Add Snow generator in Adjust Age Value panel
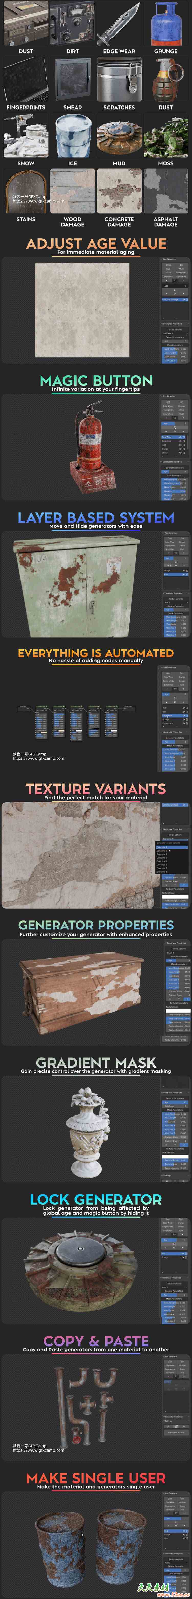This screenshot has width=192, height=1599. (168, 265)
